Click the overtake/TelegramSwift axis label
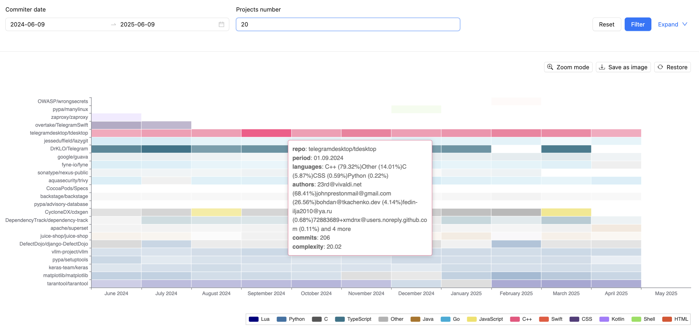The height and width of the screenshot is (334, 699). pyautogui.click(x=62, y=125)
